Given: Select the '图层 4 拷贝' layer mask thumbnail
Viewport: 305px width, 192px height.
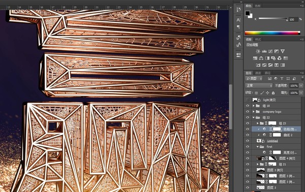Looking at the screenshot, I should 272,158.
